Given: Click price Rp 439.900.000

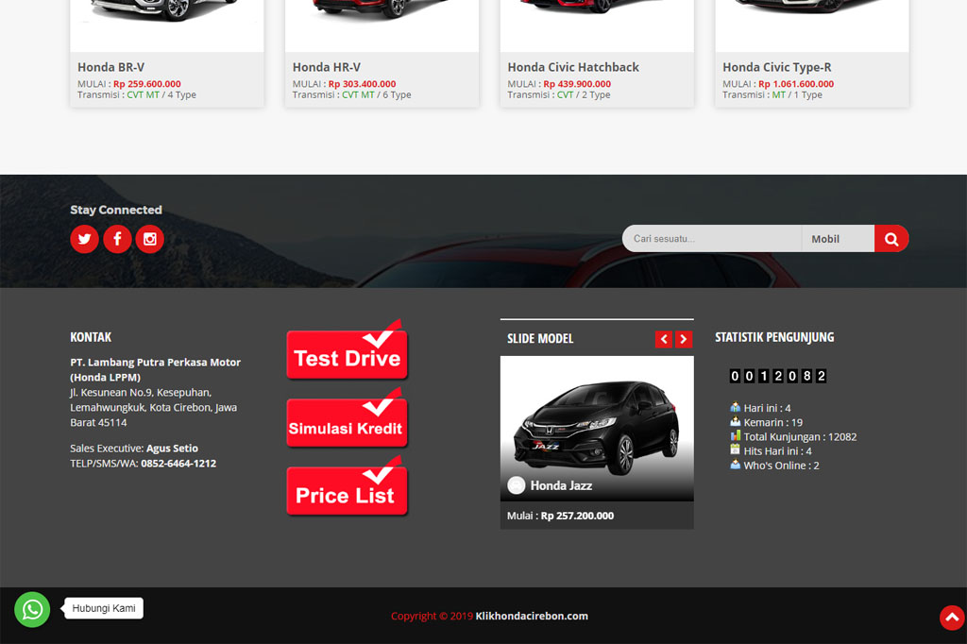Looking at the screenshot, I should [x=577, y=84].
